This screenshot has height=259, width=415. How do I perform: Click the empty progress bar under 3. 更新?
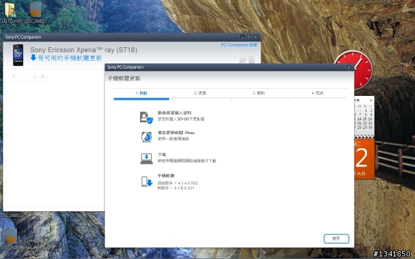point(259,99)
